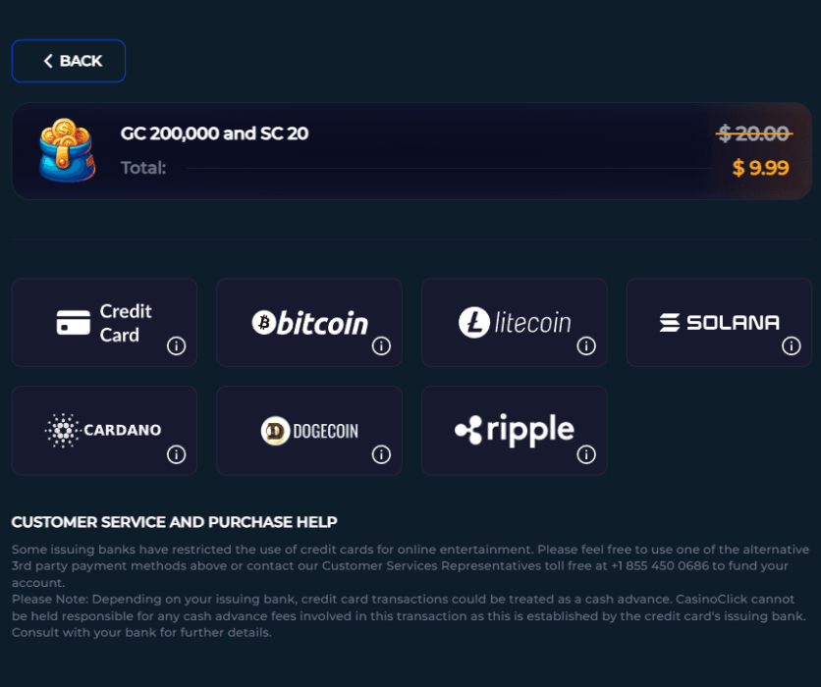Viewport: 821px width, 687px height.
Task: Click the back chevron arrow
Action: coord(48,61)
